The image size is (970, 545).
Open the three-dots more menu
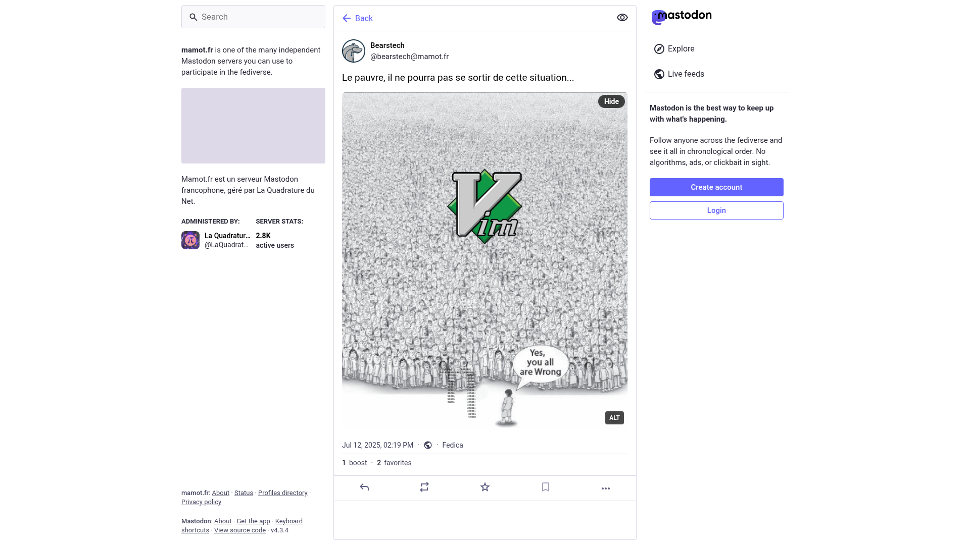tap(606, 488)
